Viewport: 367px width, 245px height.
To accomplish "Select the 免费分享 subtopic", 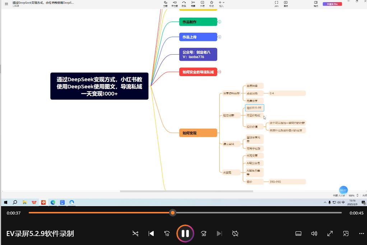I will 254,101.
